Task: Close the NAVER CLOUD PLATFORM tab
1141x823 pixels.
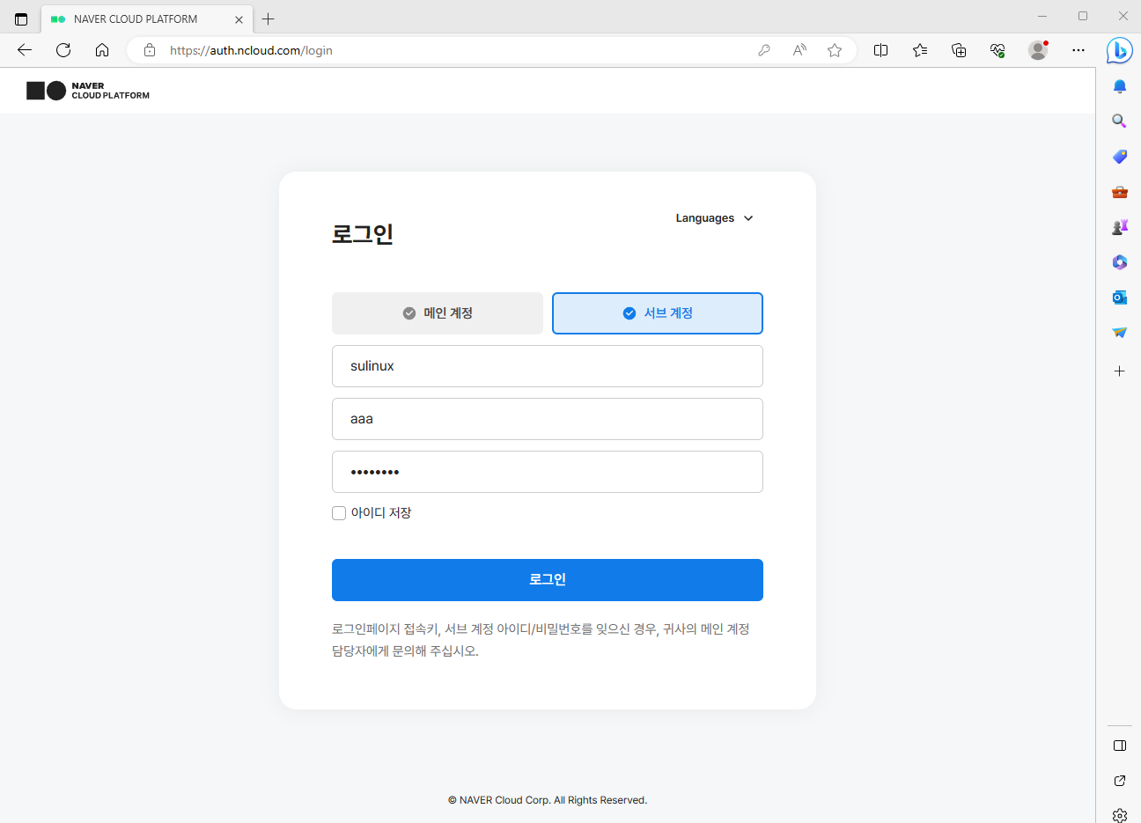Action: click(239, 19)
